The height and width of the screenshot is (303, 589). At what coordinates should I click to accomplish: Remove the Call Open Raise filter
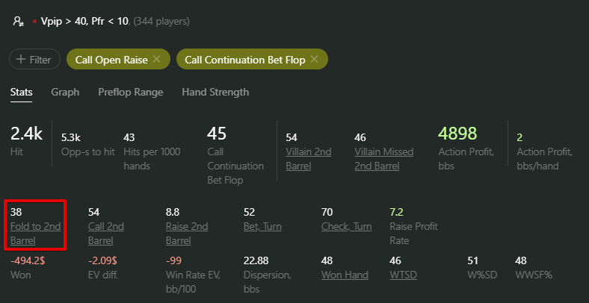pyautogui.click(x=157, y=59)
